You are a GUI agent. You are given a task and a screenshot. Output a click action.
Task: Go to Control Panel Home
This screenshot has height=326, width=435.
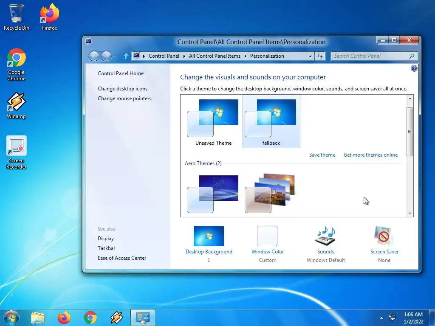click(x=121, y=73)
